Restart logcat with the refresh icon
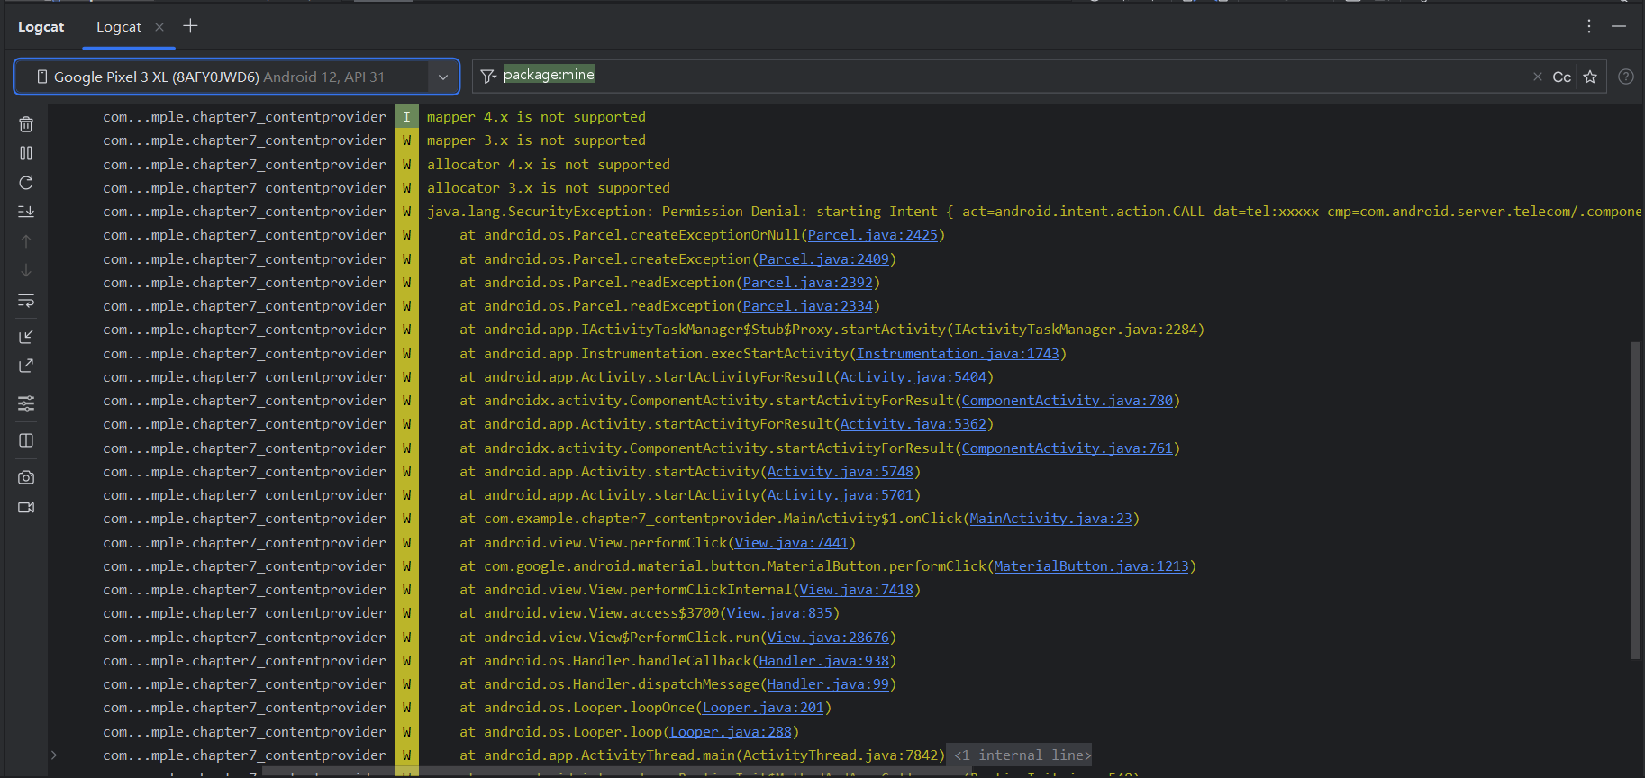Image resolution: width=1645 pixels, height=778 pixels. [26, 183]
